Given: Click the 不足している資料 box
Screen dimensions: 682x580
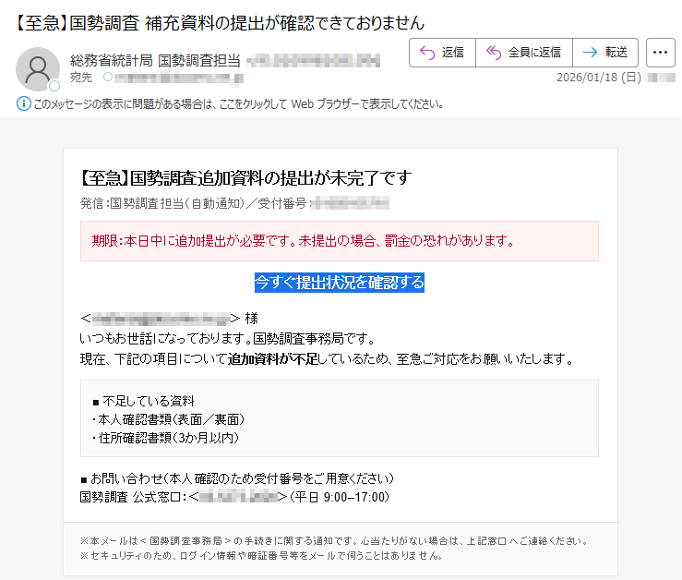Looking at the screenshot, I should click(339, 418).
